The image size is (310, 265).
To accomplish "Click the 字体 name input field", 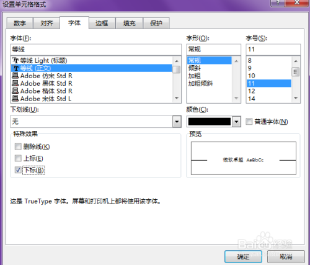I will 95,50.
